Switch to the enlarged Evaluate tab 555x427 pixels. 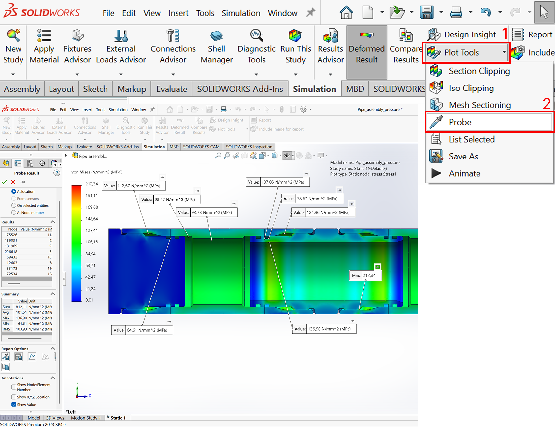172,89
